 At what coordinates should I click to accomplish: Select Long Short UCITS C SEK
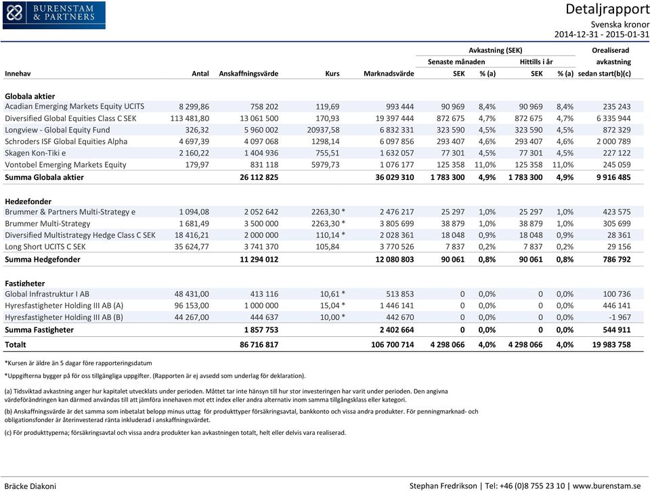pos(45,247)
